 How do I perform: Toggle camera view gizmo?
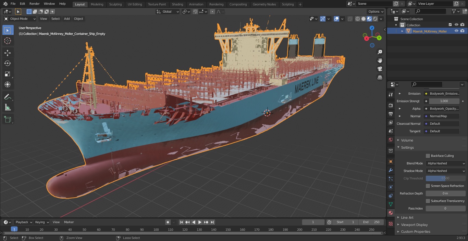click(380, 69)
